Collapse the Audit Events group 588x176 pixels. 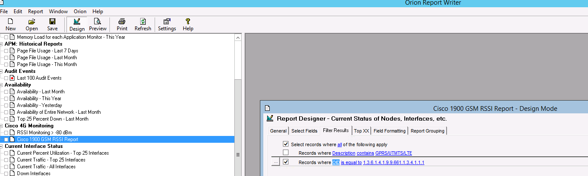click(2, 71)
